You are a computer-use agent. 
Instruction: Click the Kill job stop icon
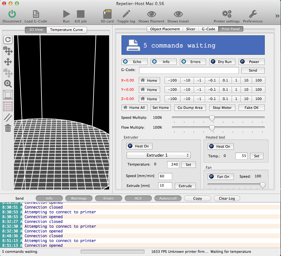pos(80,14)
